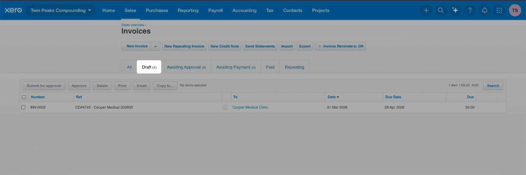The image size is (526, 175).
Task: Open the Payroll menu
Action: tap(215, 10)
